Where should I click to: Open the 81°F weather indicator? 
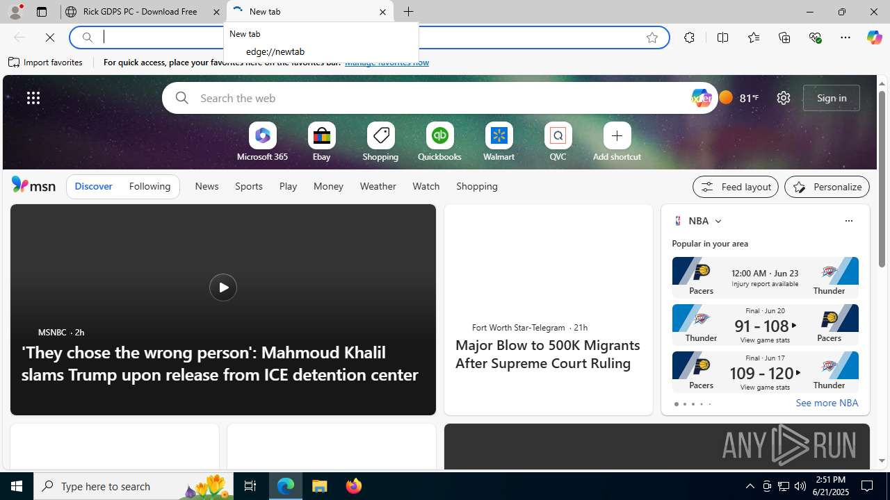pyautogui.click(x=738, y=98)
